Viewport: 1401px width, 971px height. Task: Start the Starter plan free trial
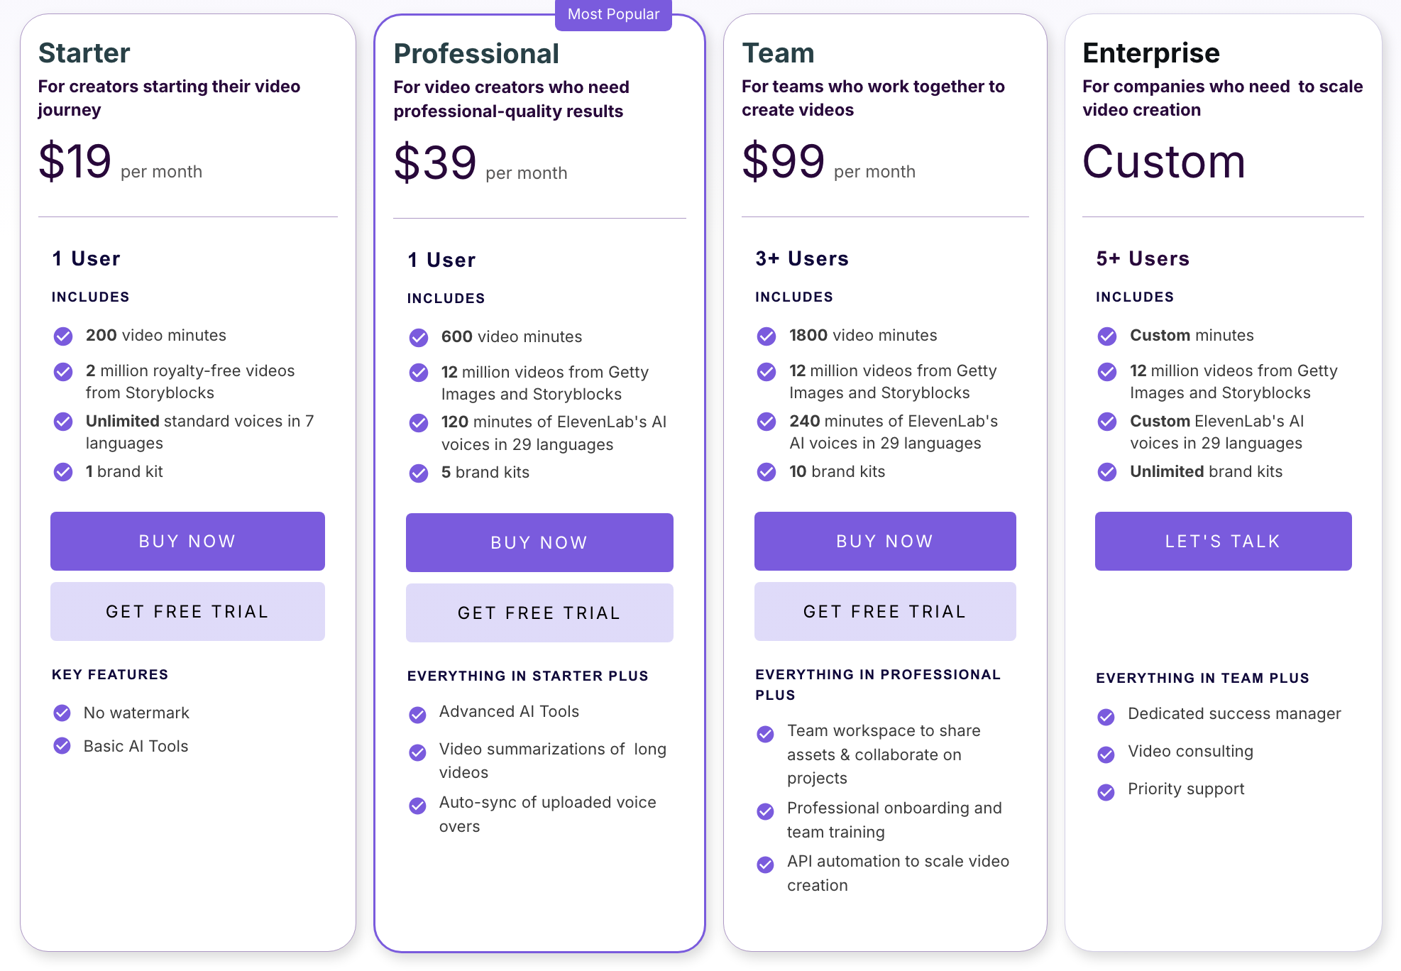pos(187,611)
